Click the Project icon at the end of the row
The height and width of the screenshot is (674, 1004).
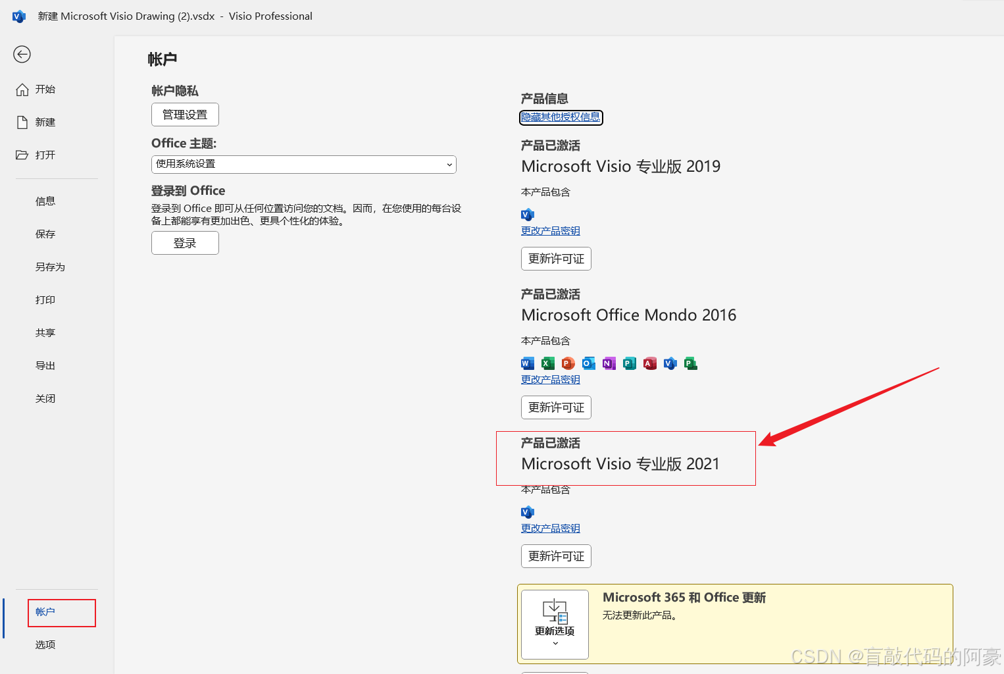[690, 363]
